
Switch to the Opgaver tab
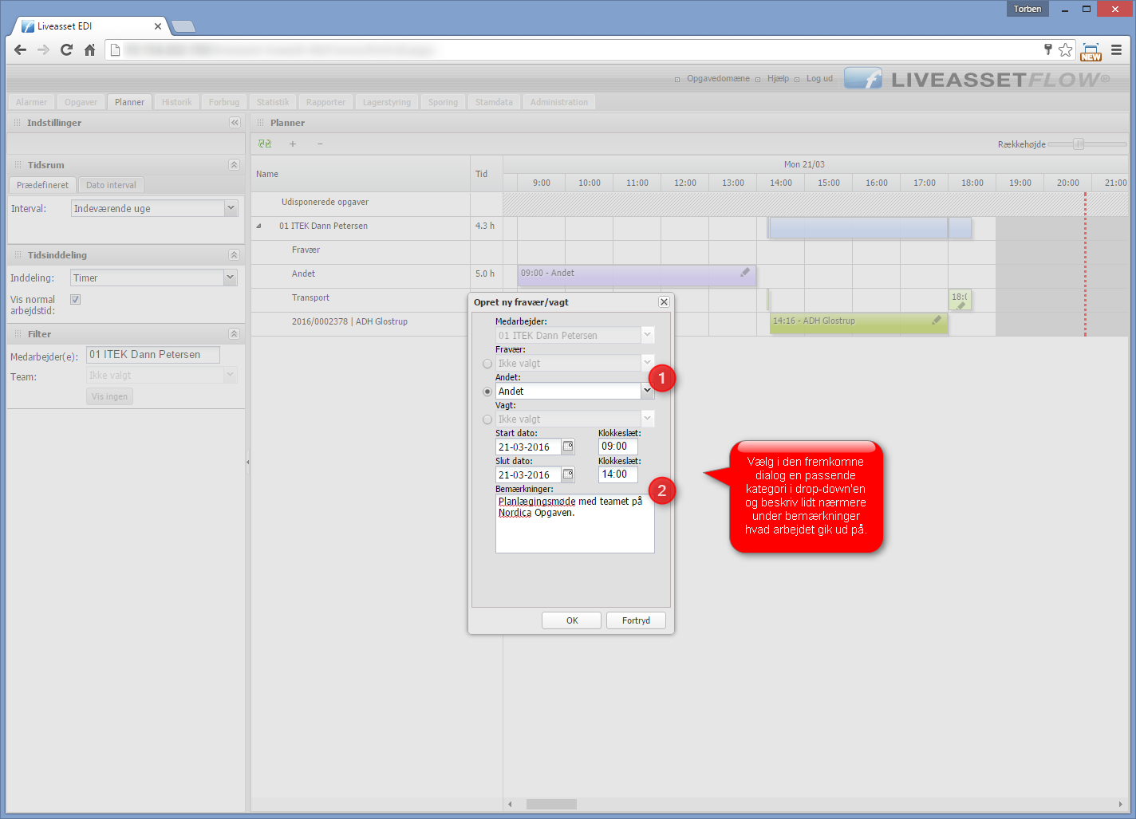81,102
